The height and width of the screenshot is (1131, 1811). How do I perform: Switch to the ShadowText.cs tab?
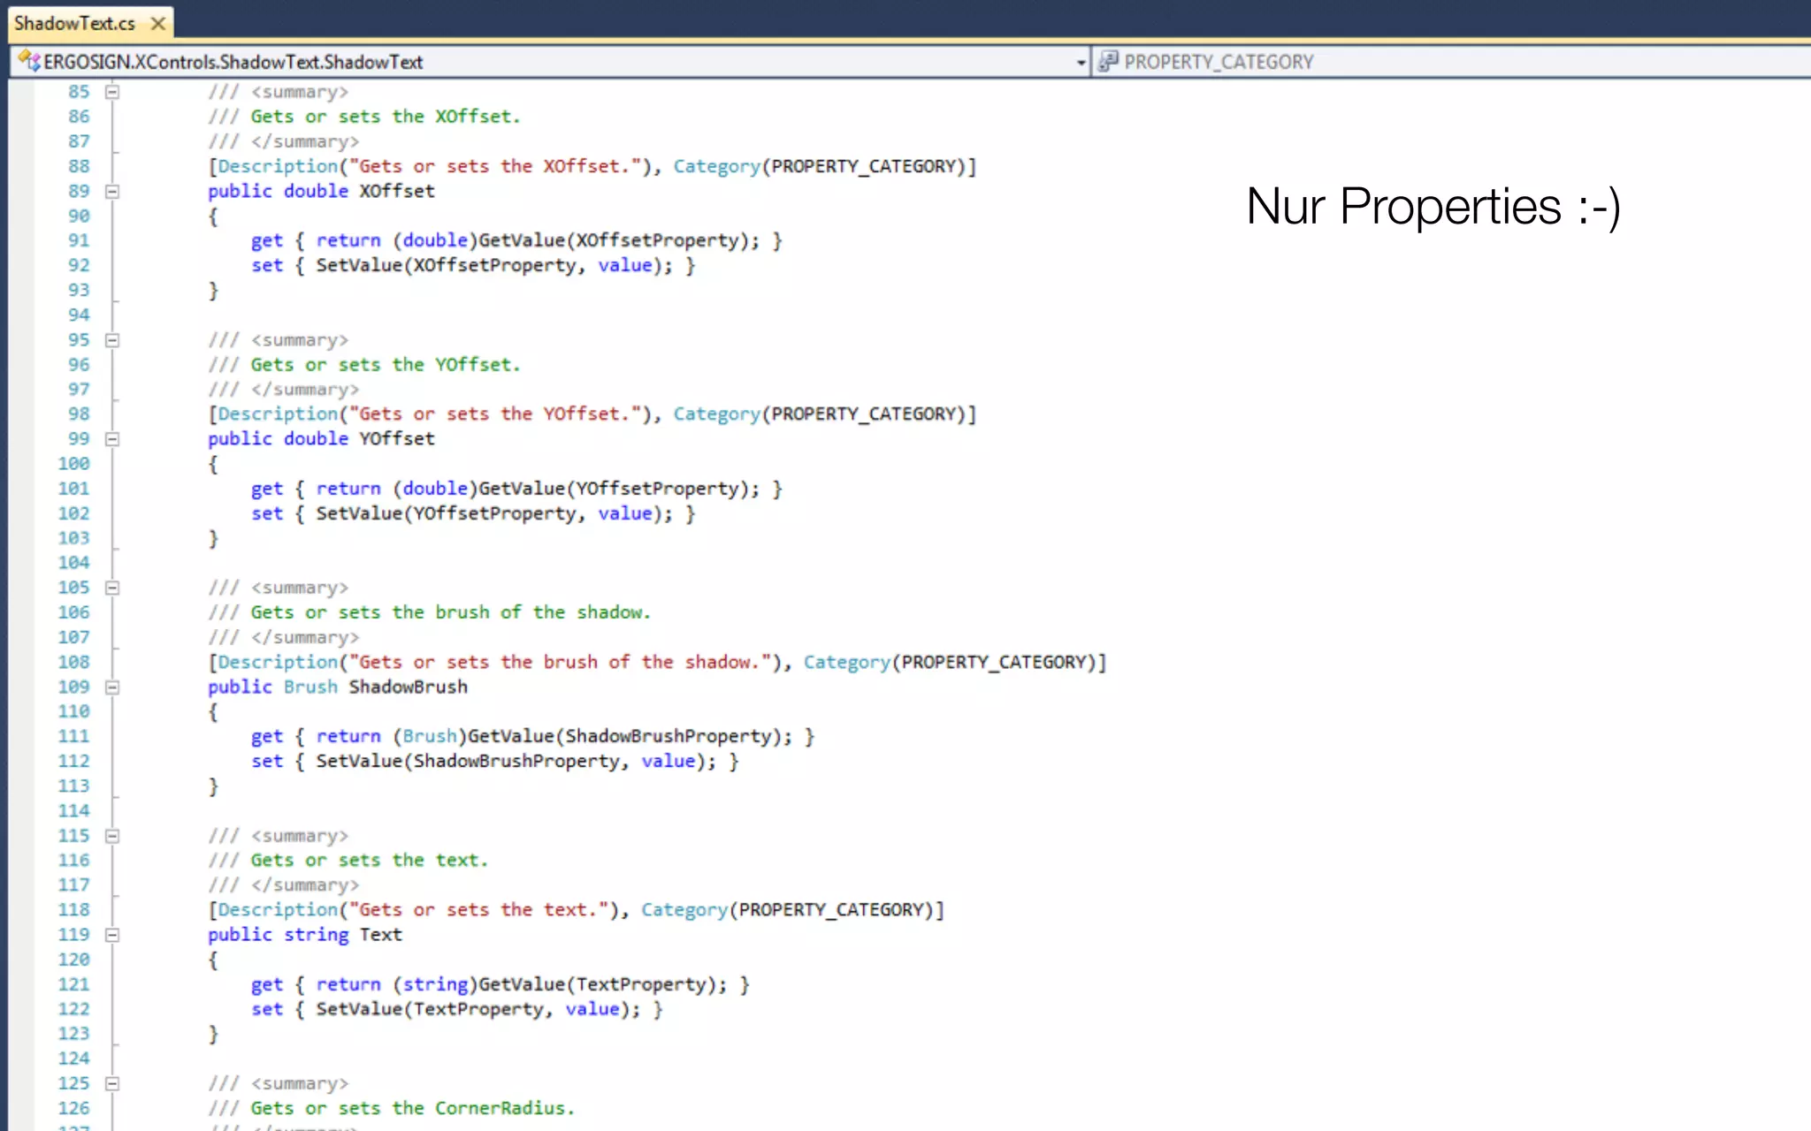tap(74, 24)
